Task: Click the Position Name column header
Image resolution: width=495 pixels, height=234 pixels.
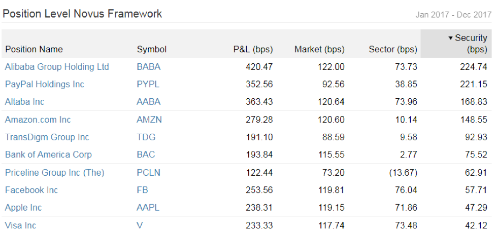Action: (34, 50)
